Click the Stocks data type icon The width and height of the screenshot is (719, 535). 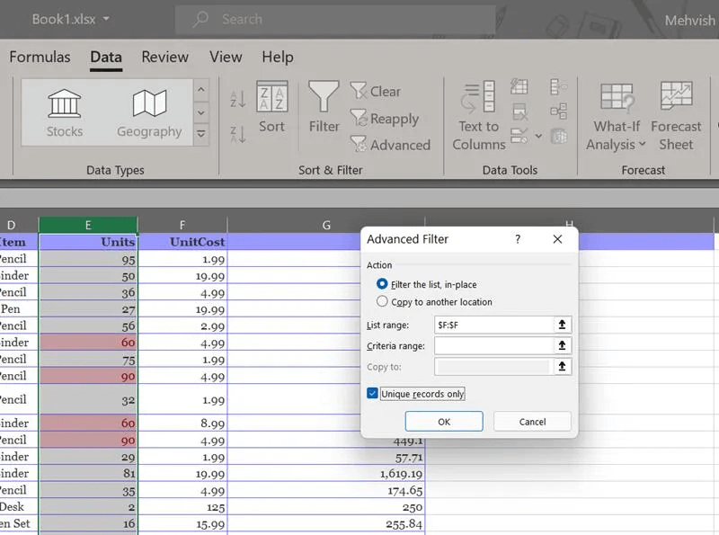pyautogui.click(x=64, y=112)
